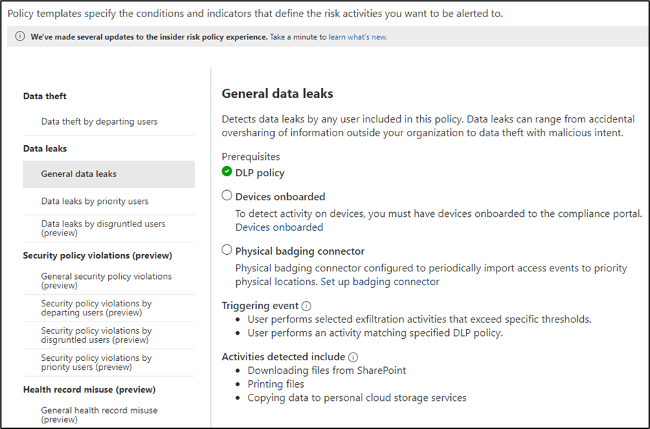Select the Physical badging connector status circle

pyautogui.click(x=227, y=250)
